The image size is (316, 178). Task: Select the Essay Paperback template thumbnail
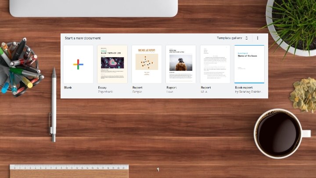coord(112,64)
